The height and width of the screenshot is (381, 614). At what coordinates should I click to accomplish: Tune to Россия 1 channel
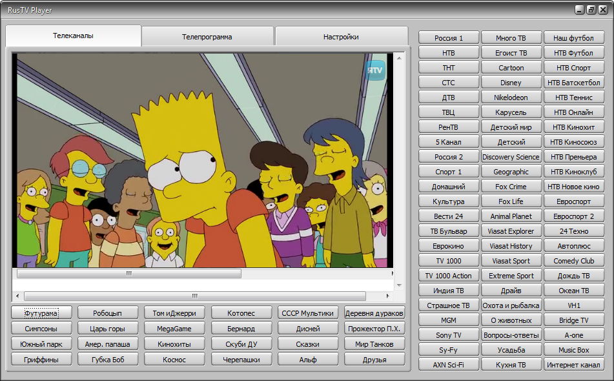click(x=449, y=38)
